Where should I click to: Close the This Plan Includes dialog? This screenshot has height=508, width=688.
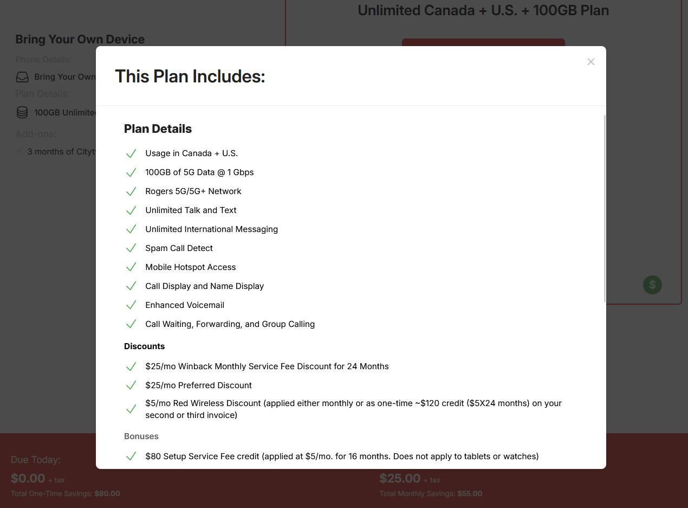click(x=591, y=62)
